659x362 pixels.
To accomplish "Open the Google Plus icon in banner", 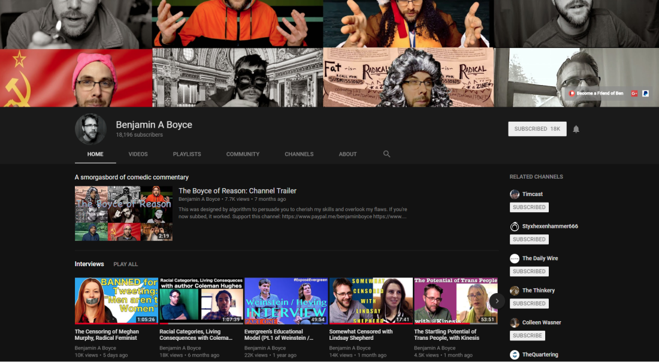I will coord(634,93).
